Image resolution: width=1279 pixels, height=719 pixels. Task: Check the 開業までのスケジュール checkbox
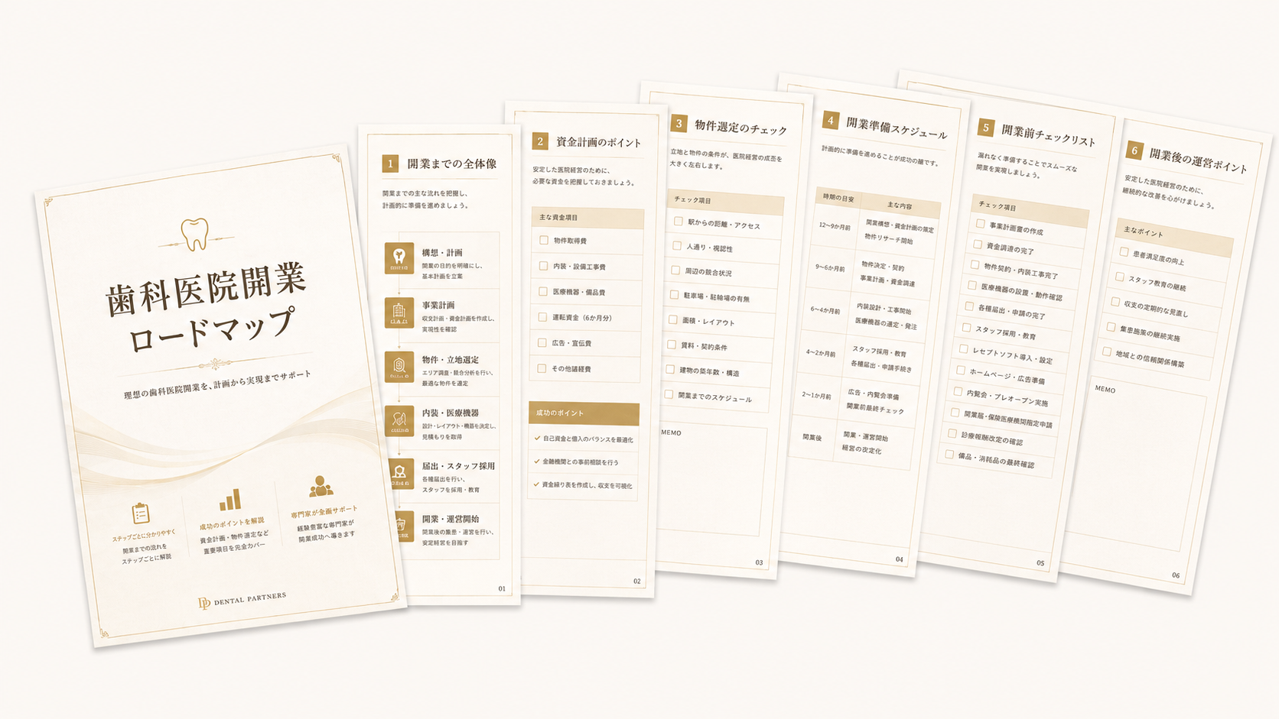click(x=669, y=394)
